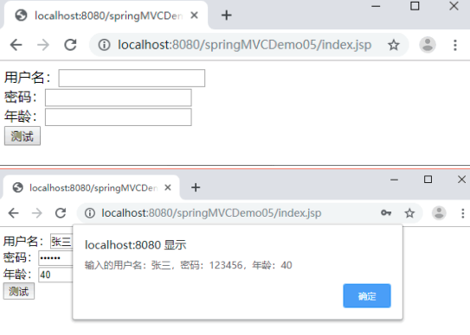Focus empty 年龄 field in top window
This screenshot has width=470, height=335.
tap(118, 117)
